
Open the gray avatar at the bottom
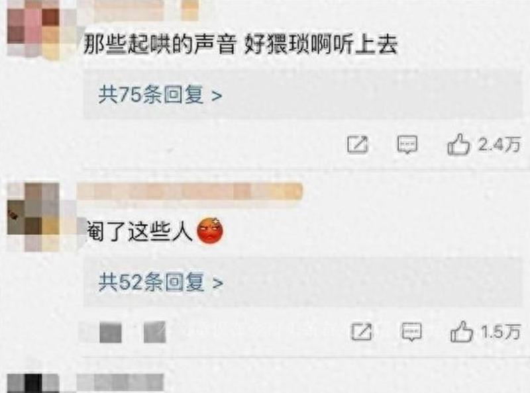(x=33, y=383)
